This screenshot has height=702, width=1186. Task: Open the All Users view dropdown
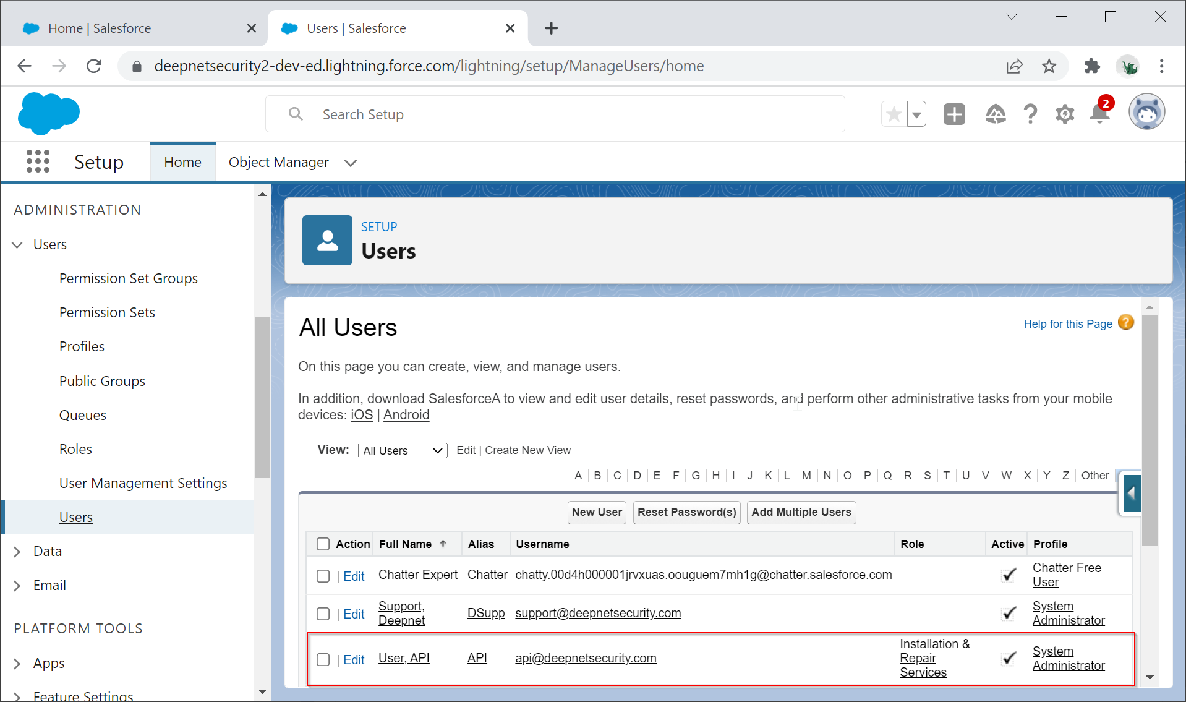coord(403,451)
